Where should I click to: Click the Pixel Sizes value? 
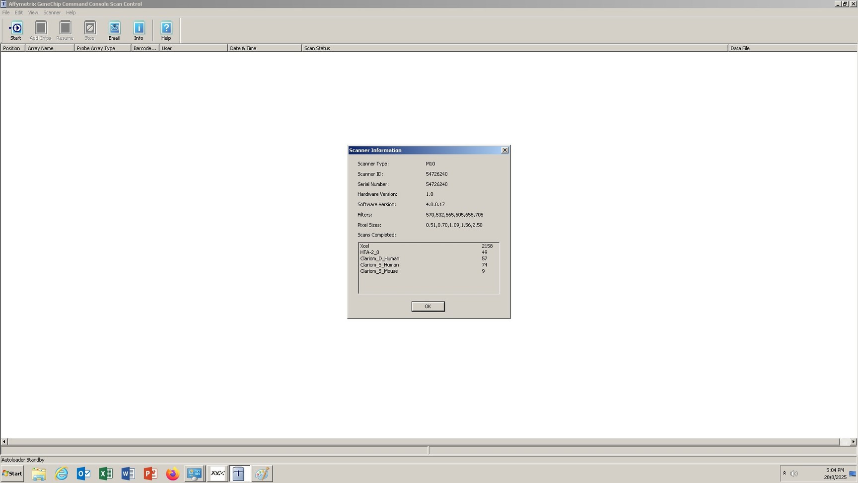pos(454,225)
